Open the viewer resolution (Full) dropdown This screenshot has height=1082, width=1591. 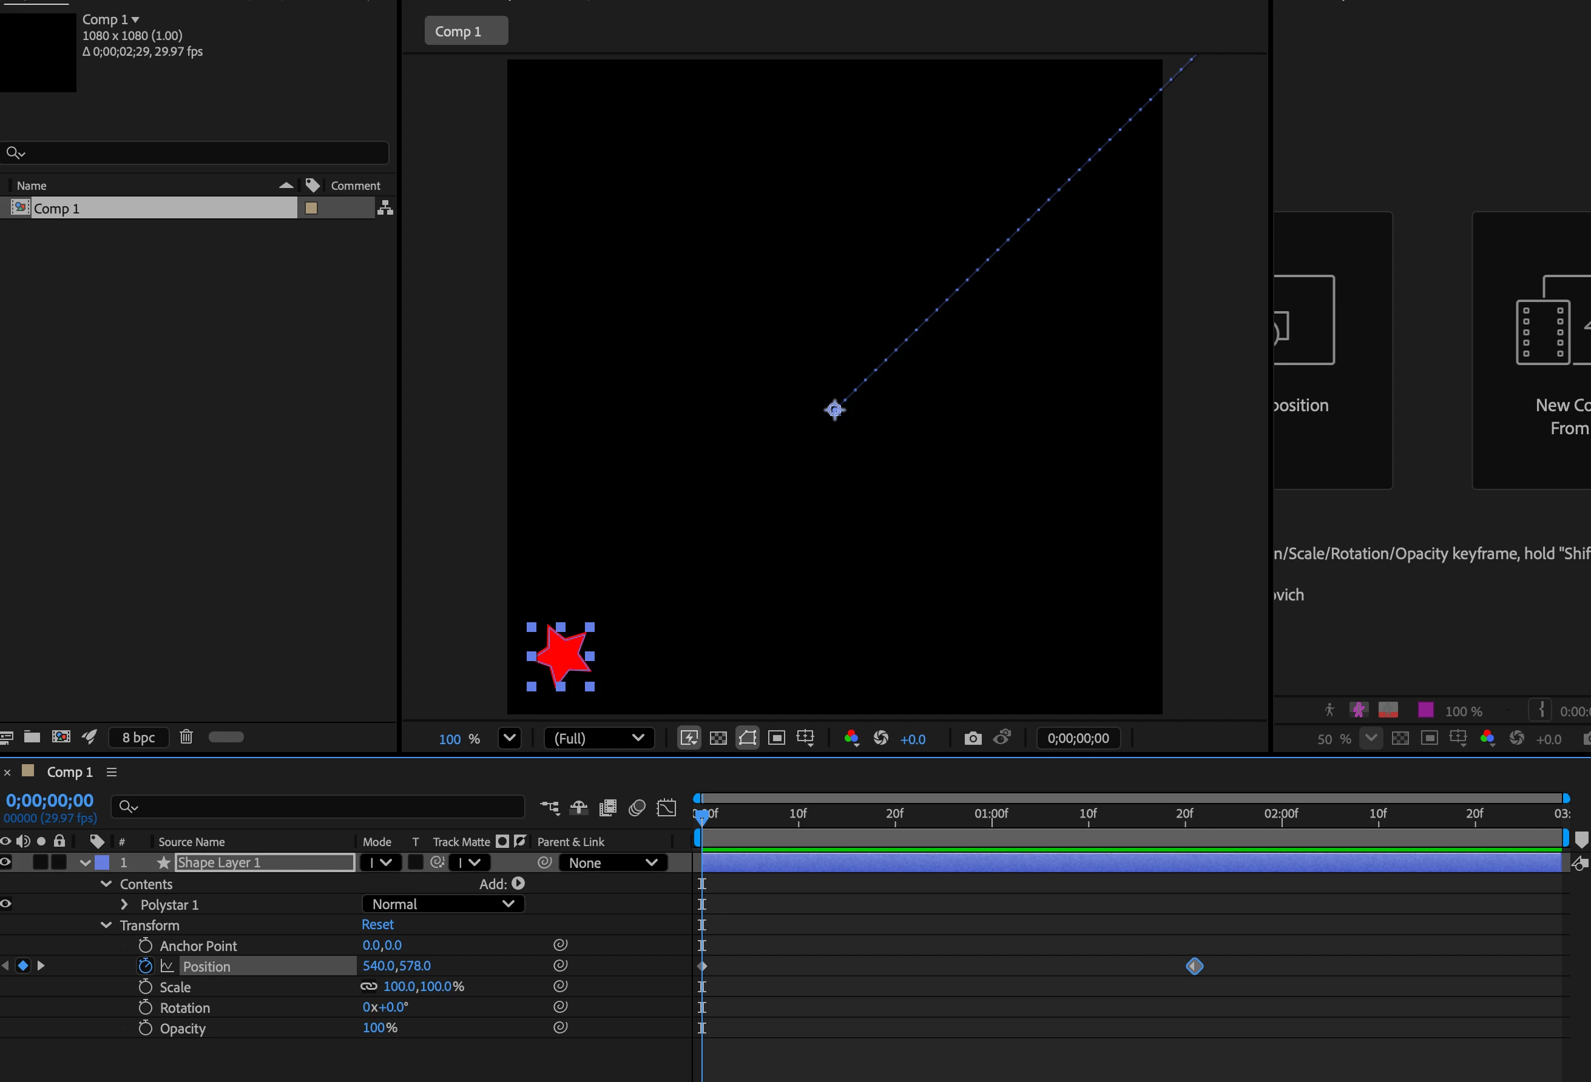coord(598,739)
